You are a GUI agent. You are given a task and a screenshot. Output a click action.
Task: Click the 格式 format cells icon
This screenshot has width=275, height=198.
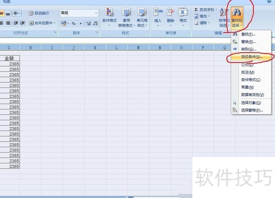[183, 12]
